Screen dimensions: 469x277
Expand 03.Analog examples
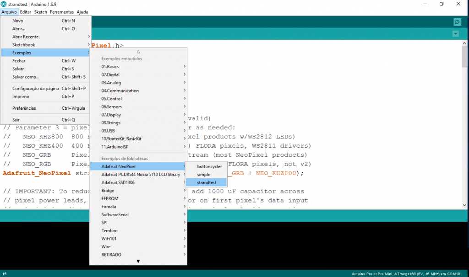click(138, 83)
